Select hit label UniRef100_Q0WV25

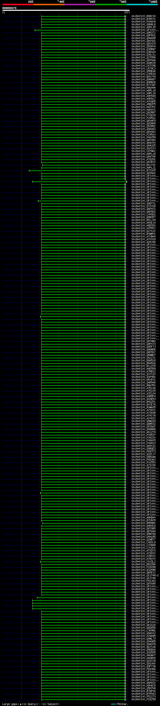pyautogui.click(x=143, y=63)
